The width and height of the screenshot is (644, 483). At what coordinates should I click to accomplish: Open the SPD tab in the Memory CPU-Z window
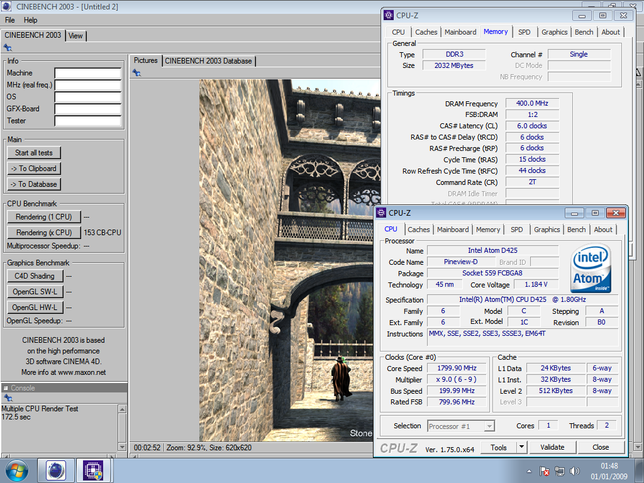(x=524, y=32)
